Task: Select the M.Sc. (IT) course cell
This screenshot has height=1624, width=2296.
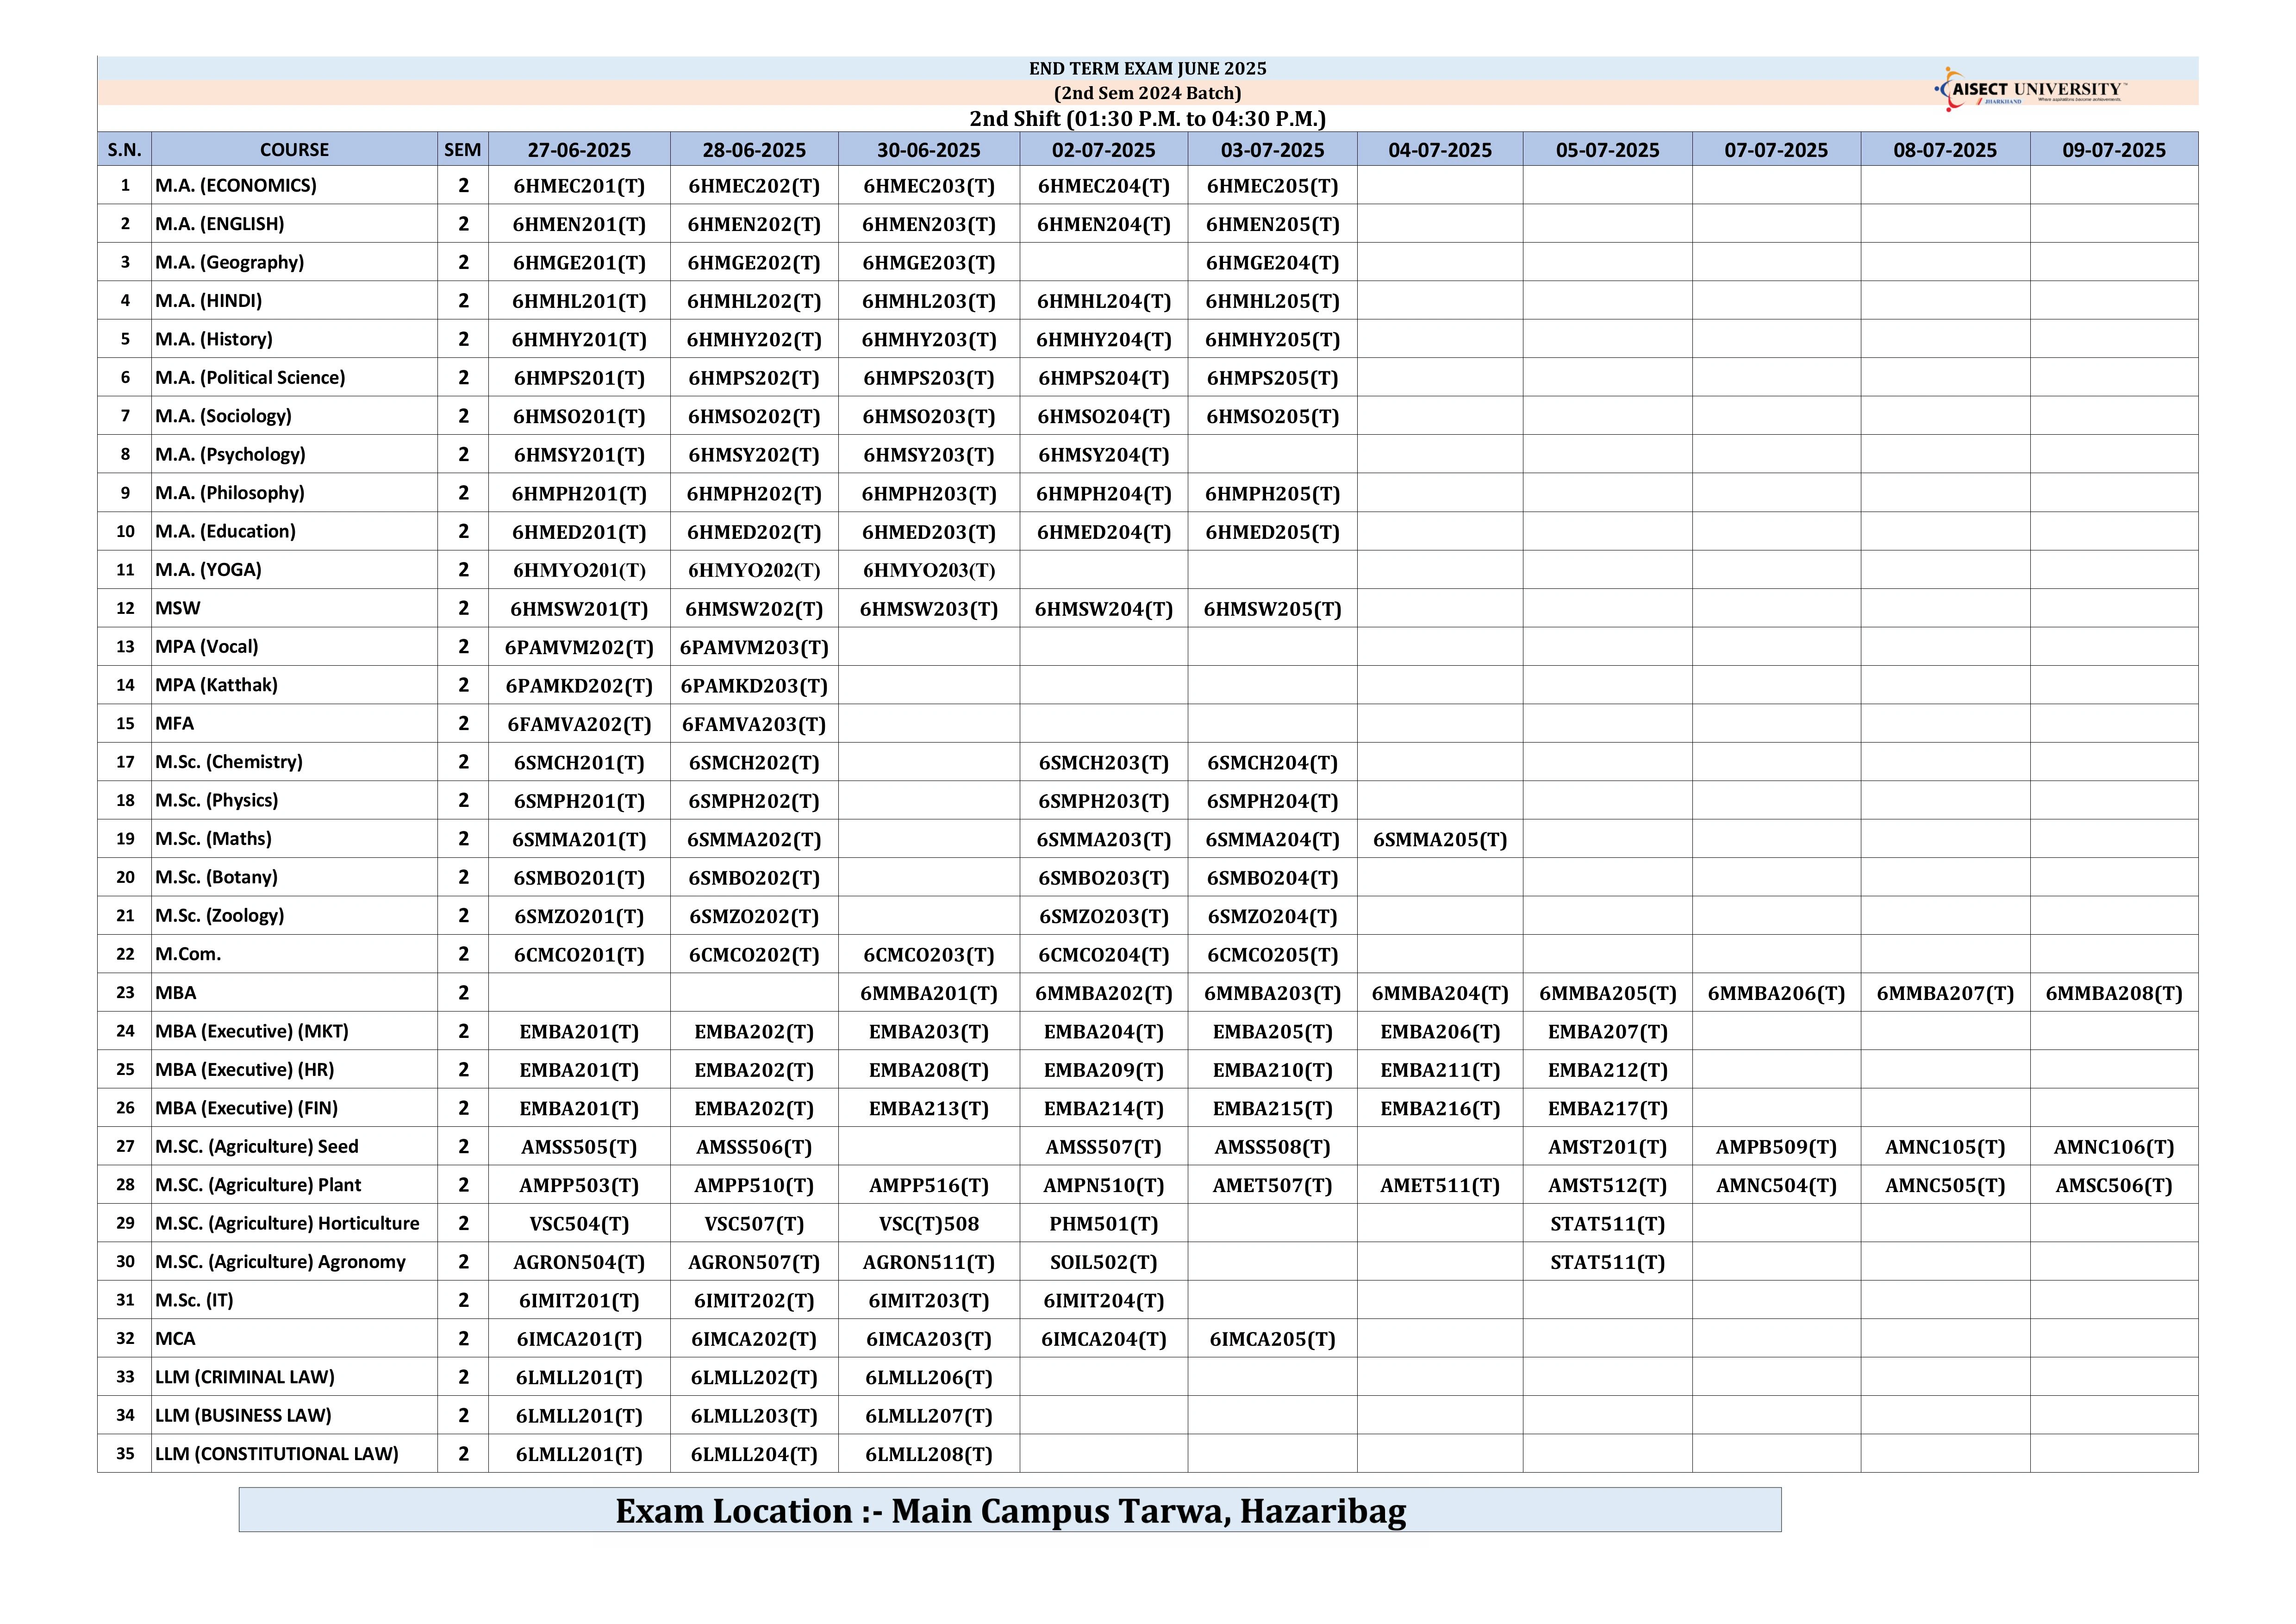Action: (294, 1300)
